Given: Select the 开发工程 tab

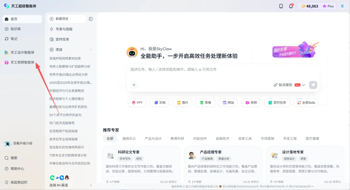Looking at the screenshot, I should [x=290, y=139].
